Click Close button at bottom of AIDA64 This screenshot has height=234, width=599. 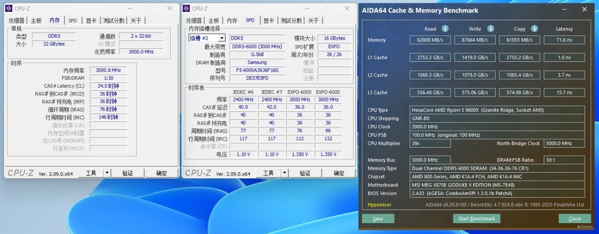pos(575,218)
